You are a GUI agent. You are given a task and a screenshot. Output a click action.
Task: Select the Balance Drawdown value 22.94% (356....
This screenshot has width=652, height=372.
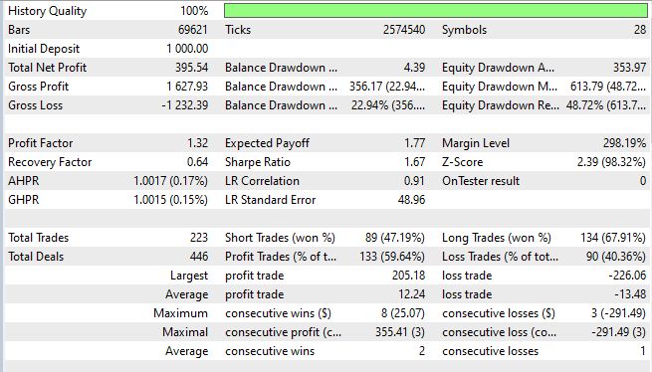pyautogui.click(x=388, y=105)
